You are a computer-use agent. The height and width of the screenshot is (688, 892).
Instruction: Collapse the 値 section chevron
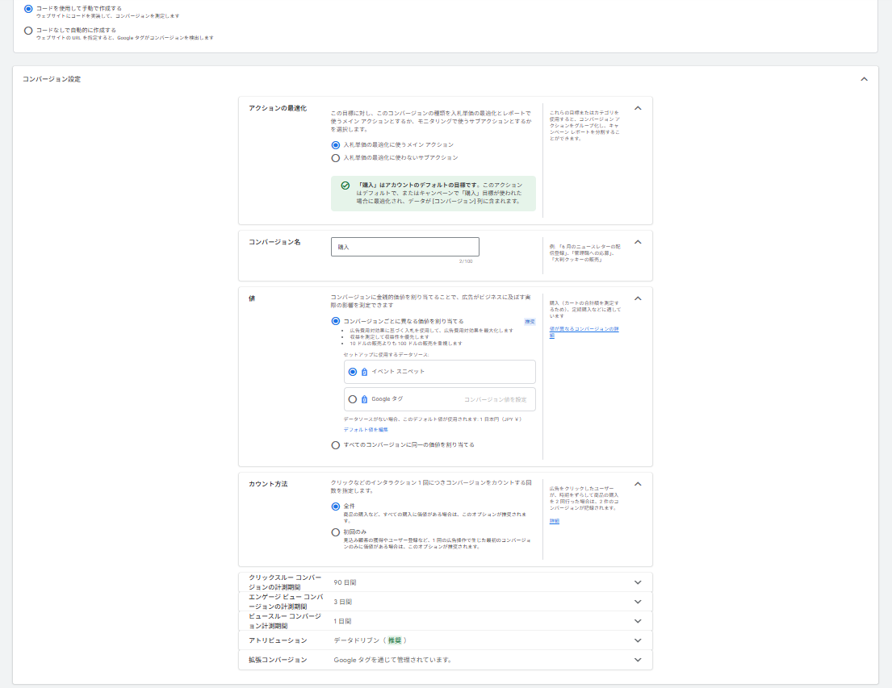[x=638, y=298]
